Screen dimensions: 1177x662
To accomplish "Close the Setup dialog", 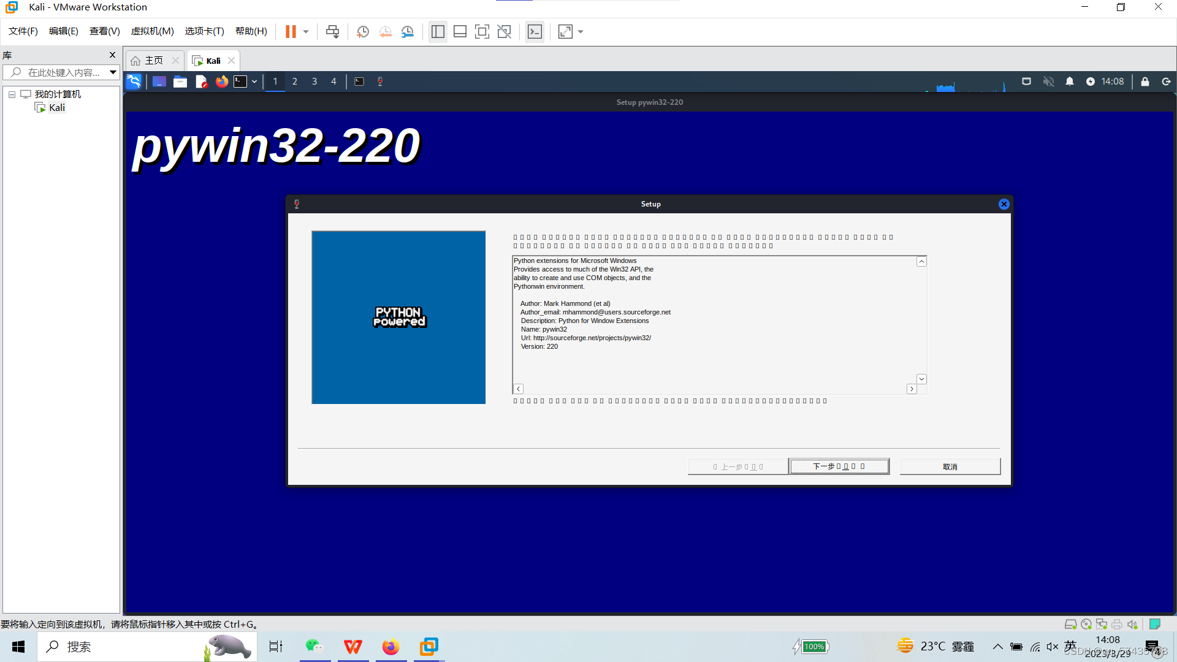I will pyautogui.click(x=1004, y=204).
